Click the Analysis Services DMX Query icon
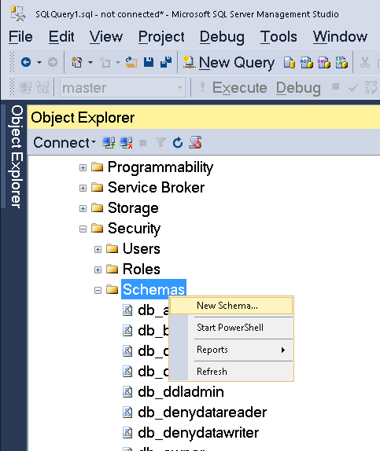Screen dimensions: 380x451 [324, 62]
